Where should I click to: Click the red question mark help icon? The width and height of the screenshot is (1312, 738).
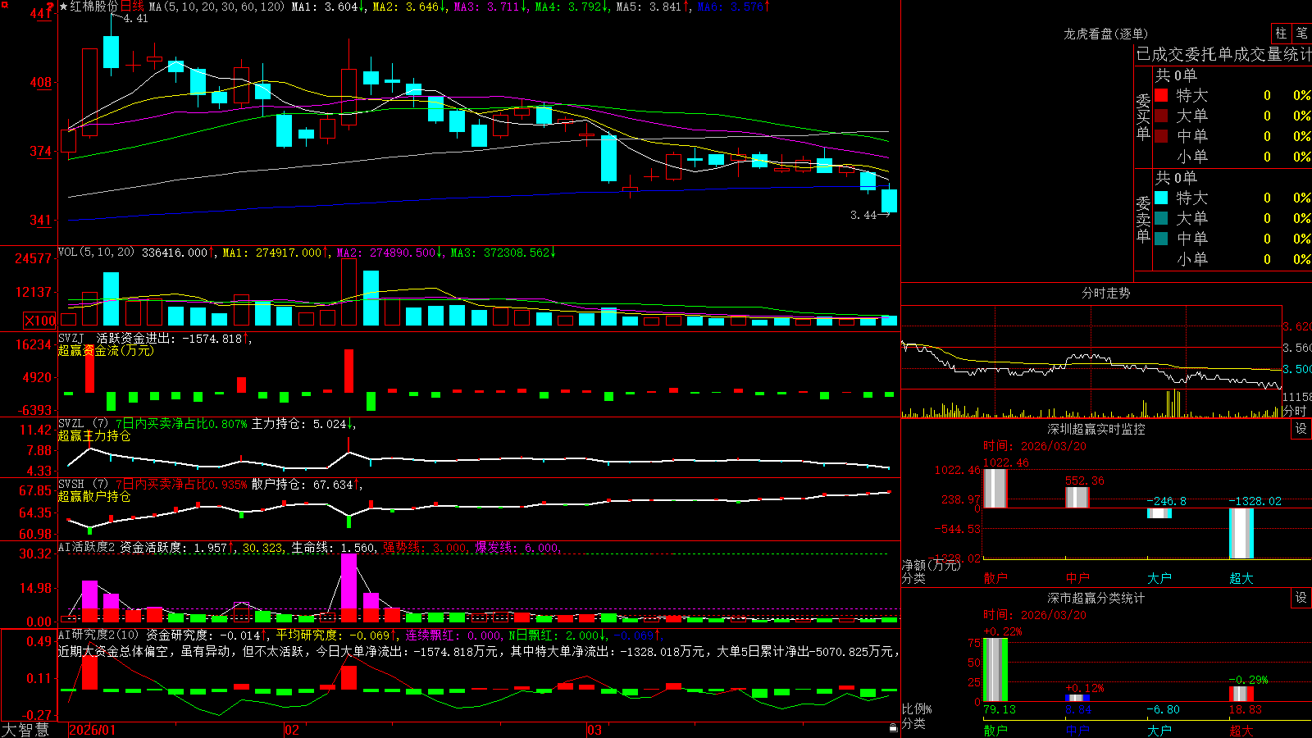click(50, 7)
